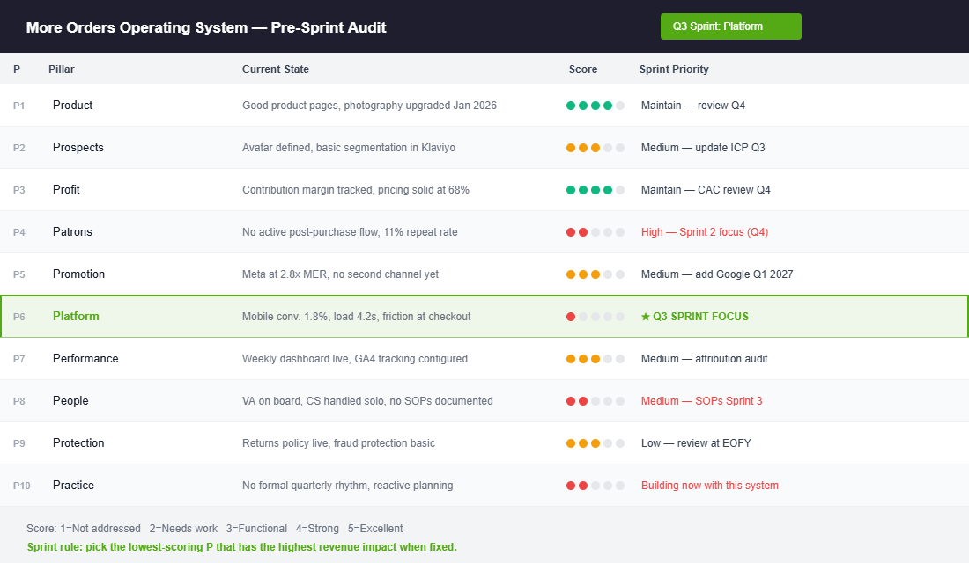
Task: Click the P5 row number
Action: coord(19,274)
